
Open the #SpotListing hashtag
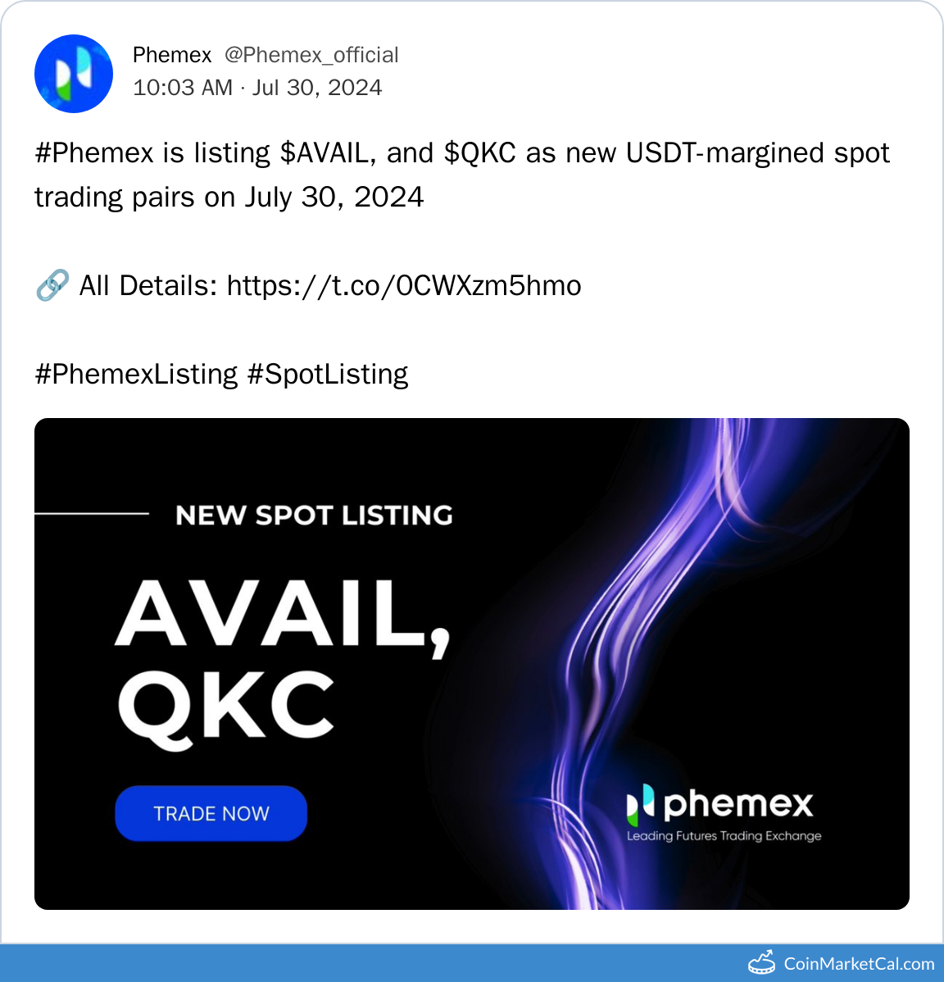coord(328,375)
